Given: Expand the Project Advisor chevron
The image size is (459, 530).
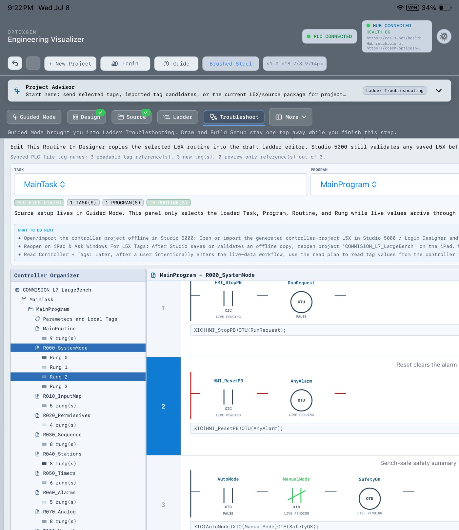Looking at the screenshot, I should tap(439, 91).
